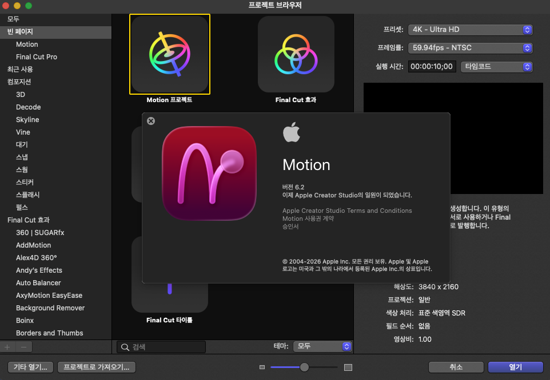
Task: Open the 테마 모두 dropdown
Action: point(322,346)
